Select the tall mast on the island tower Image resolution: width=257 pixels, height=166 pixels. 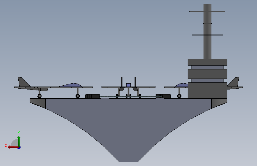pos(207,31)
